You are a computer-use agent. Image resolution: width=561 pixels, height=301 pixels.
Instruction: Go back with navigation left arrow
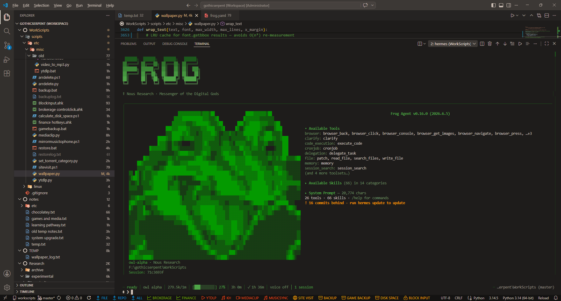pos(188,5)
